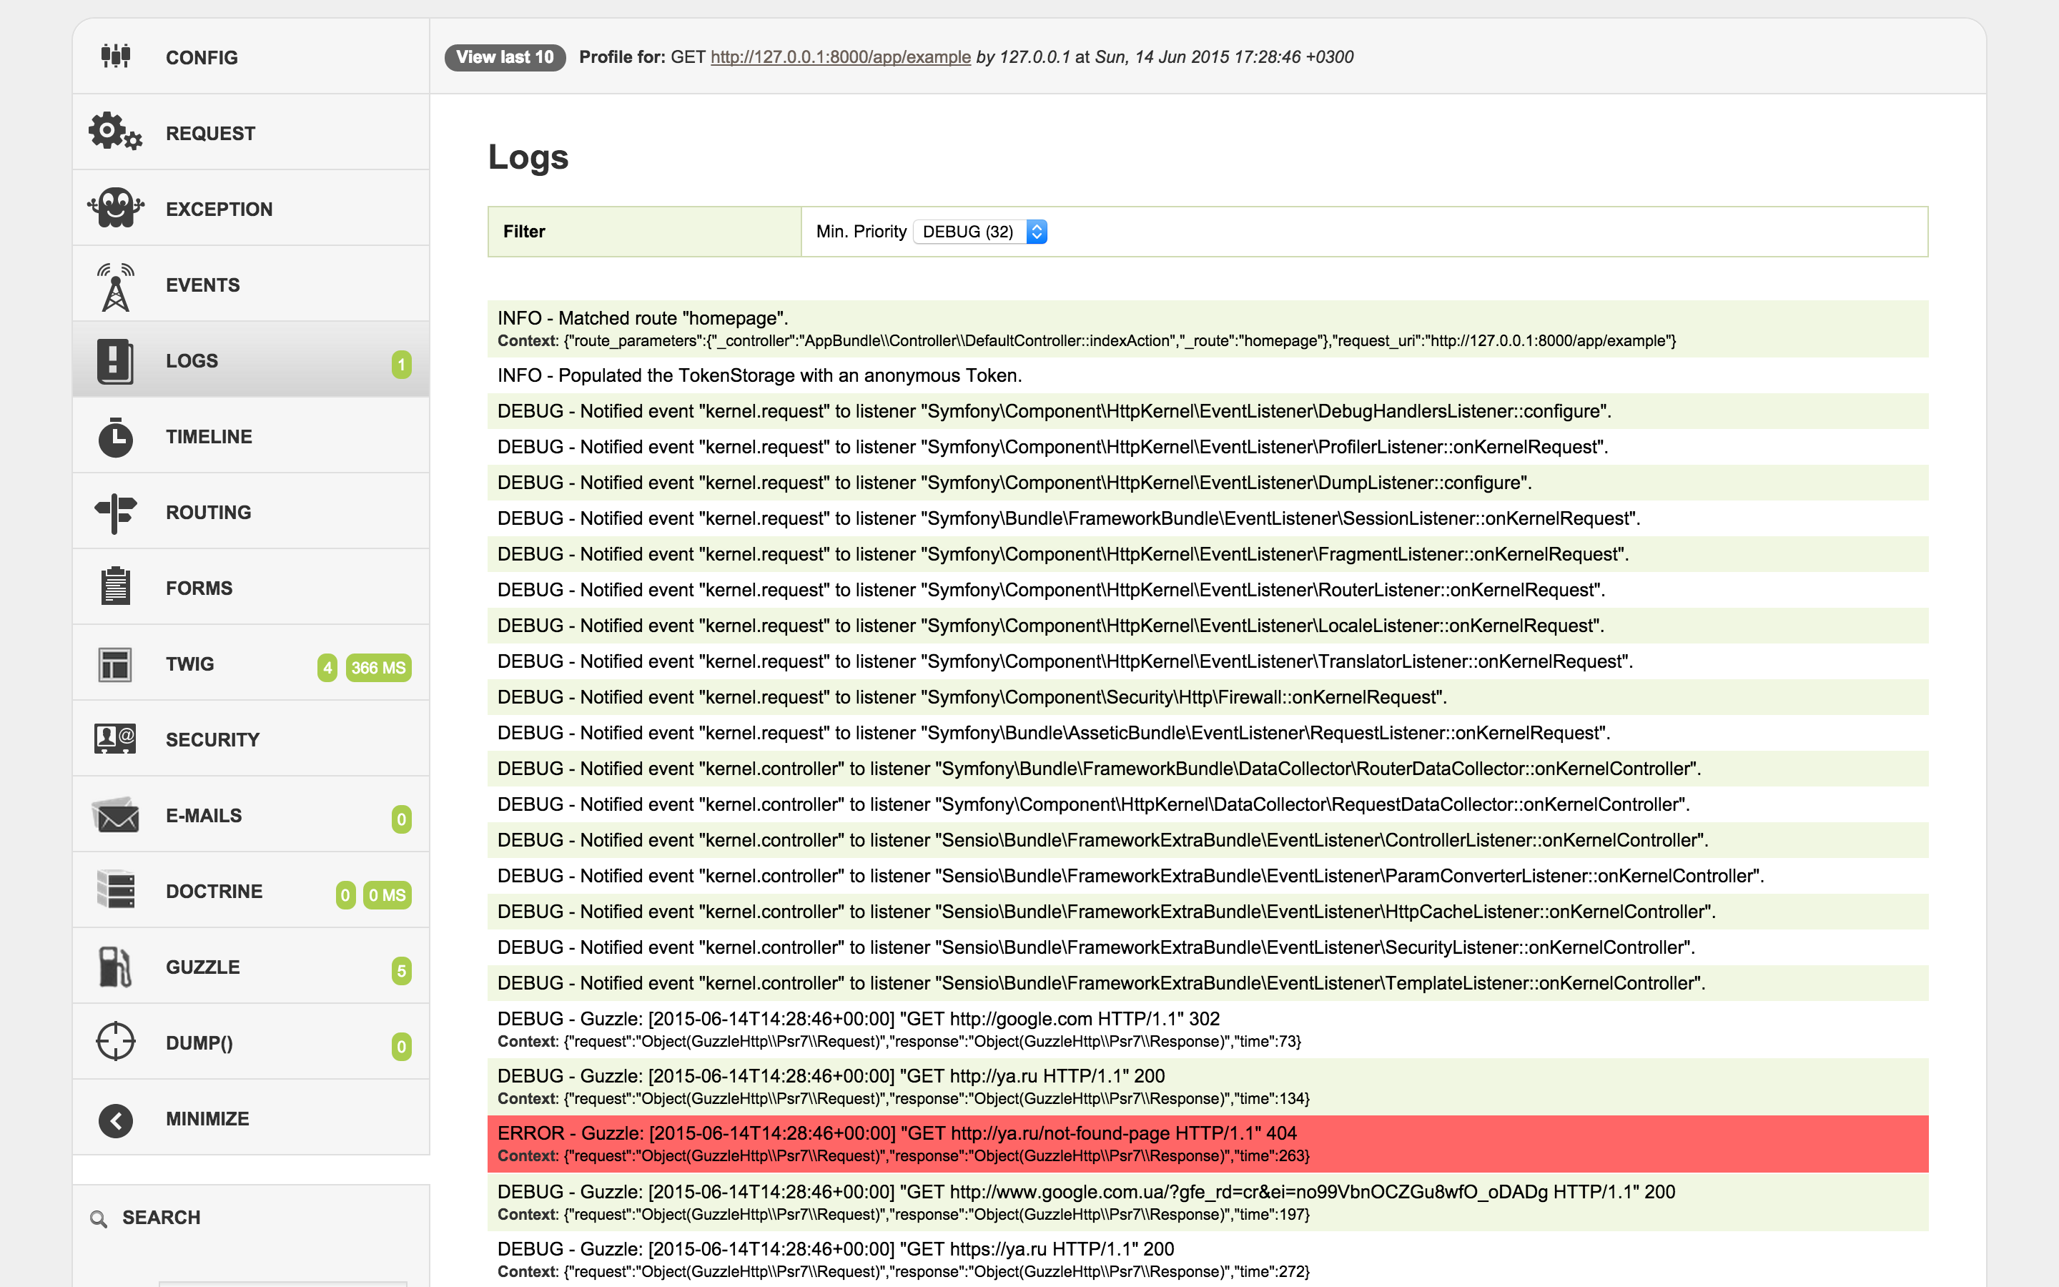
Task: Open the Twig panel menu item
Action: [189, 664]
